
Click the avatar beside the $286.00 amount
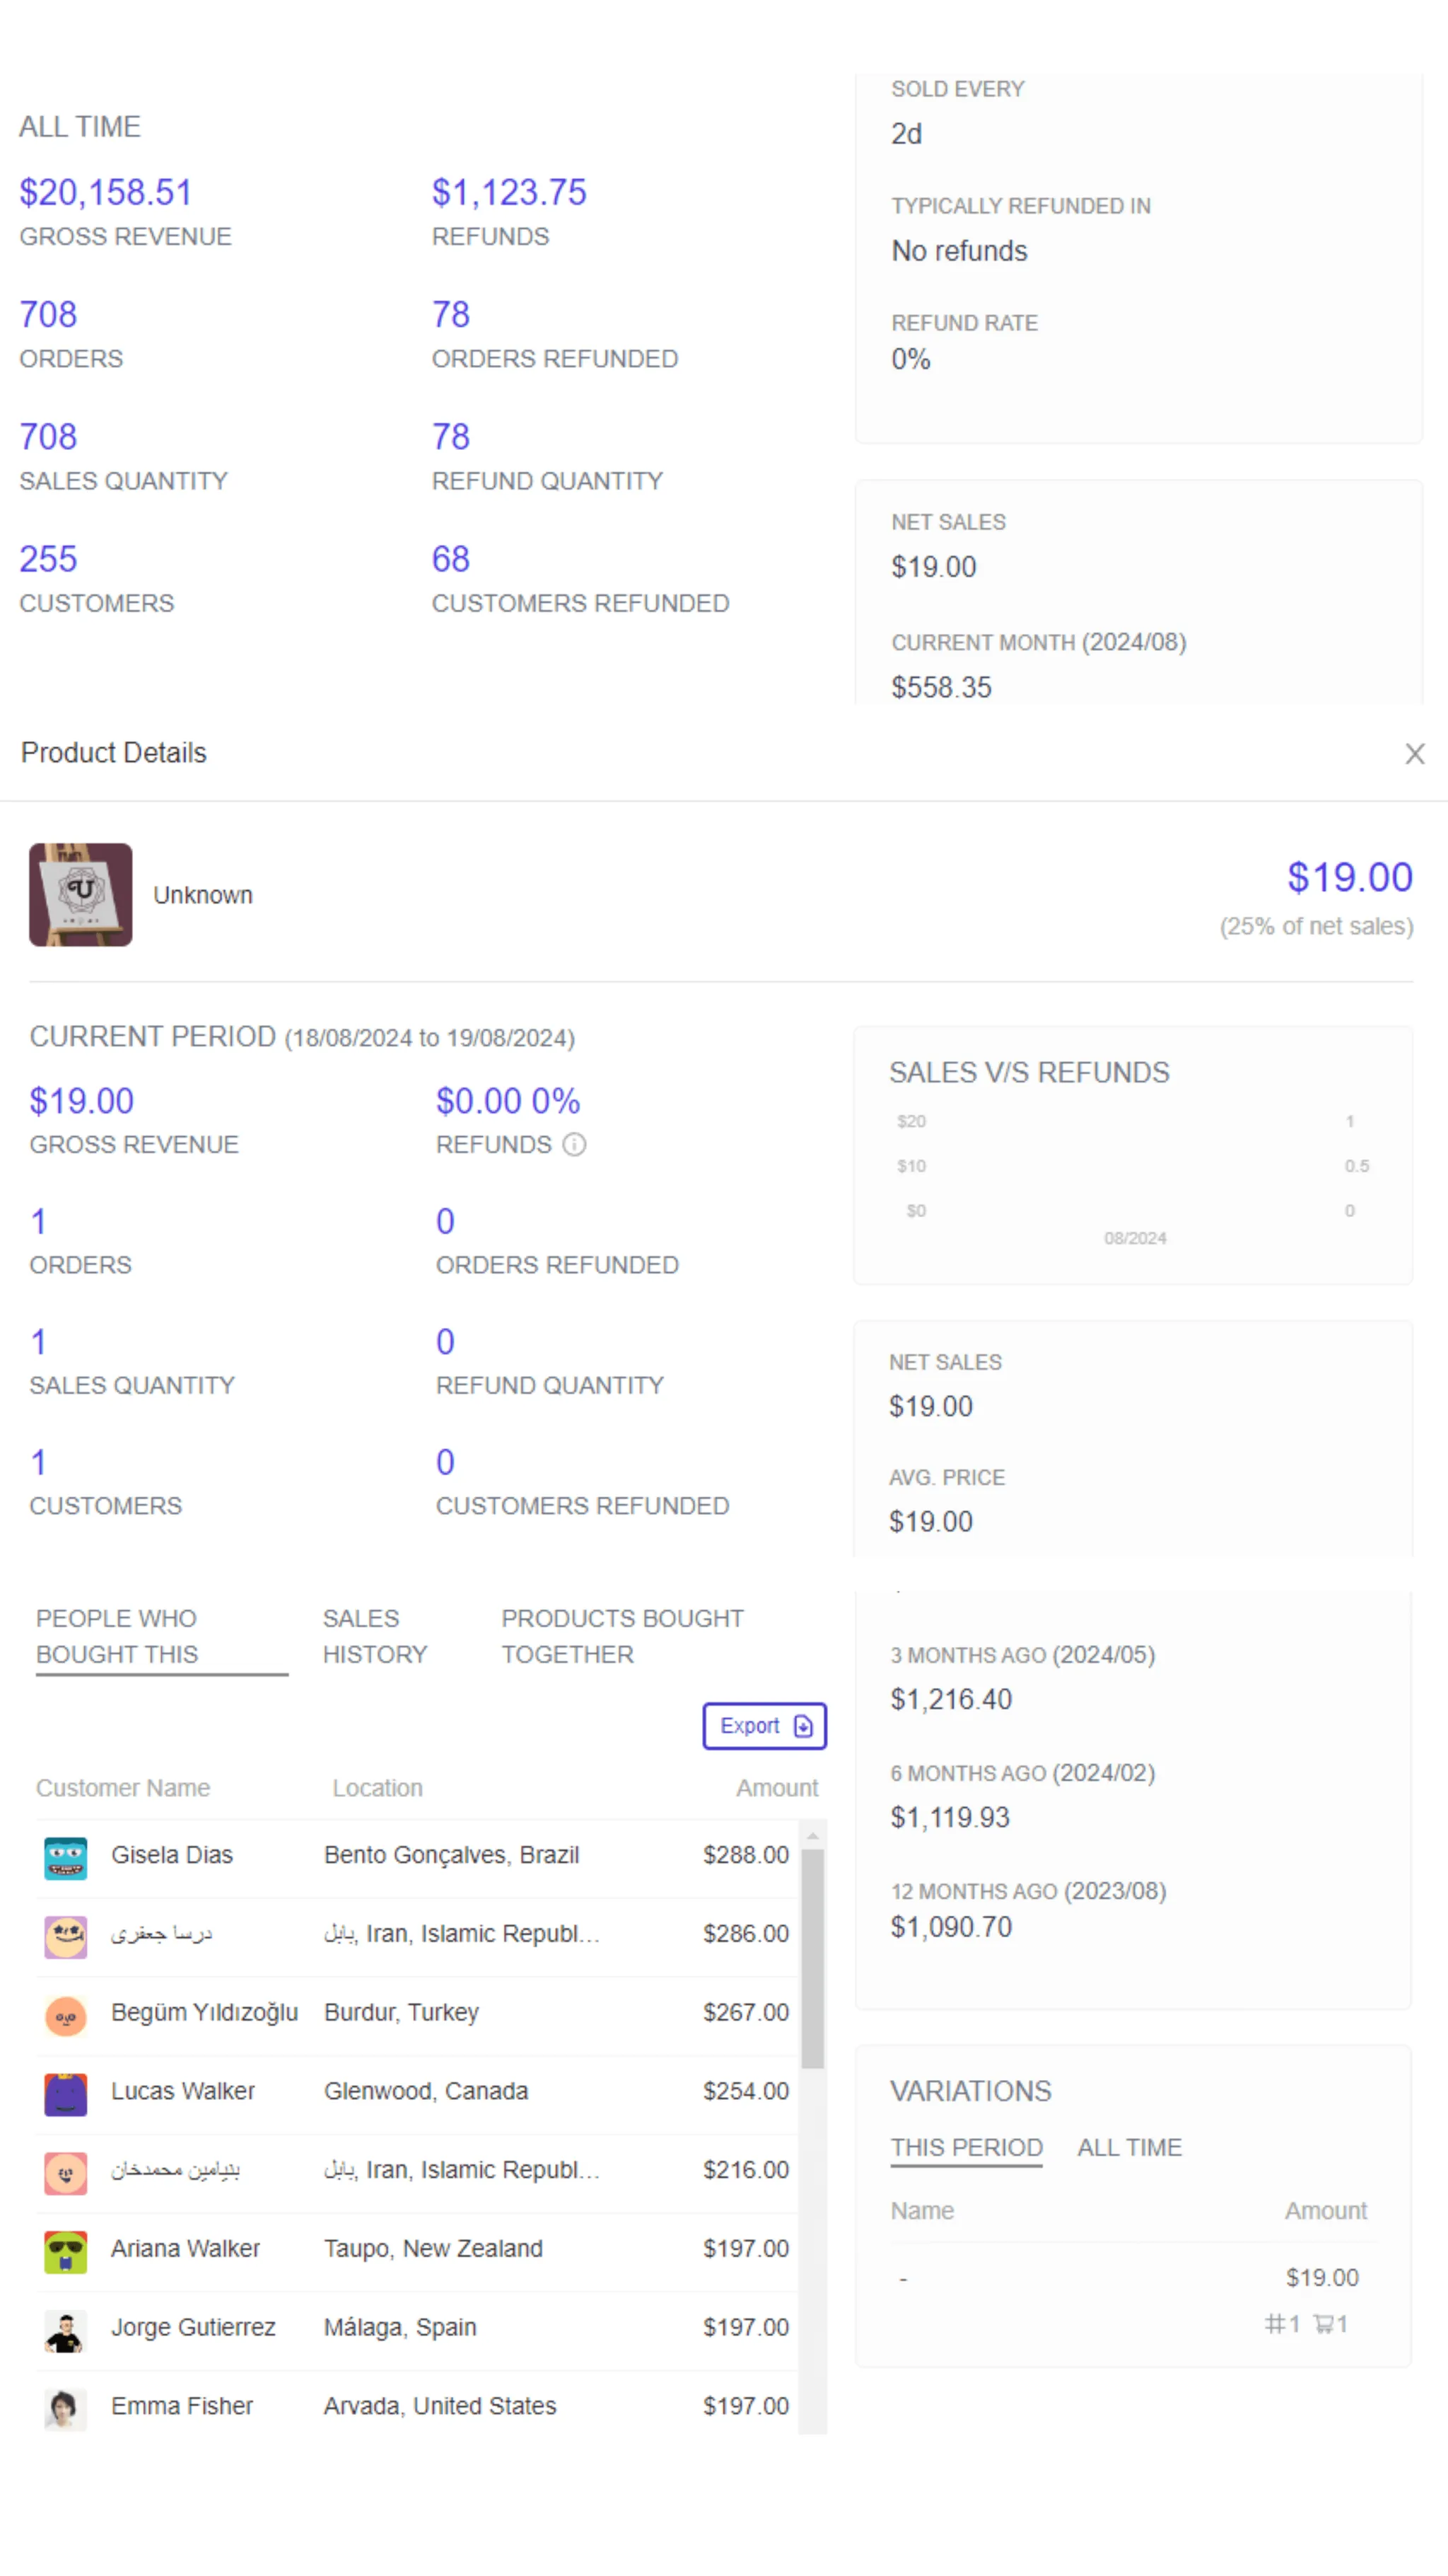click(x=66, y=1937)
